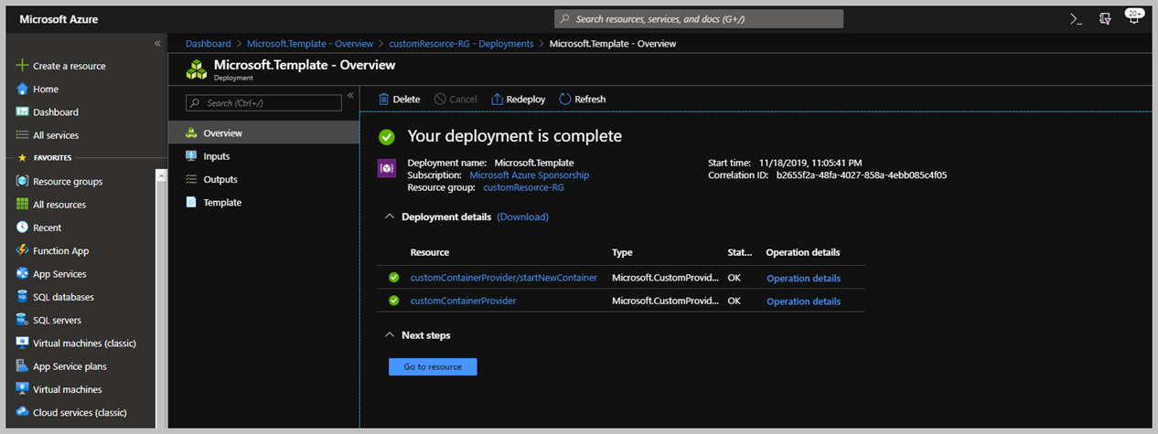Click the Cancel toolbar button
The image size is (1158, 434).
tap(456, 99)
